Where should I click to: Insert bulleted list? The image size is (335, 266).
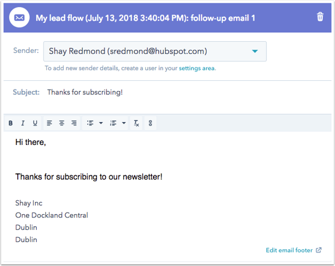[90, 123]
